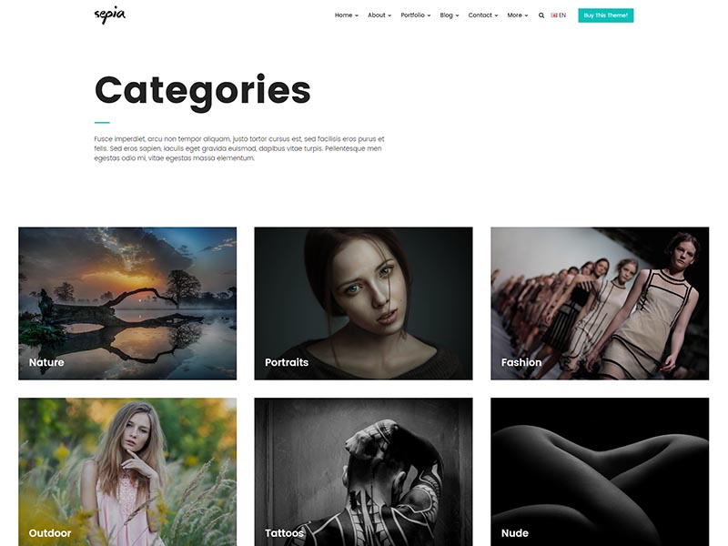Screen dimensions: 728x546
Task: Open the search magnifier icon
Action: coord(541,15)
